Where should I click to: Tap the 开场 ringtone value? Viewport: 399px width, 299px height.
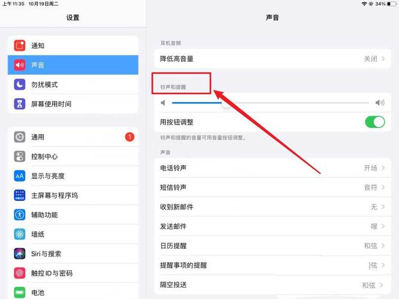[x=370, y=168]
